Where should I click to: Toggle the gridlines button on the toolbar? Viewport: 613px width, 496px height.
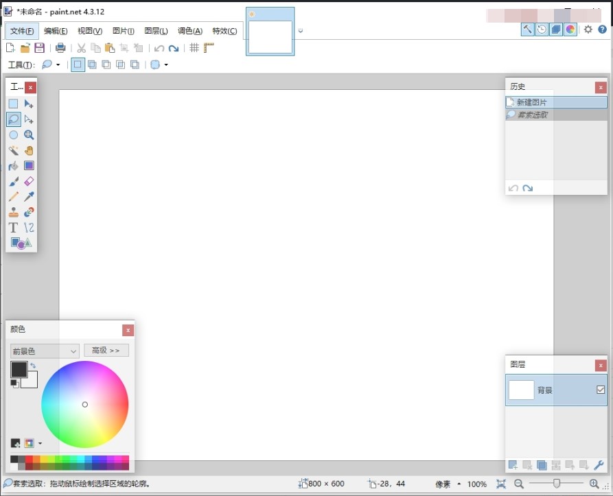pos(195,48)
